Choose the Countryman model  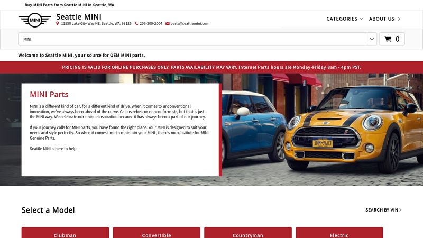pyautogui.click(x=248, y=234)
